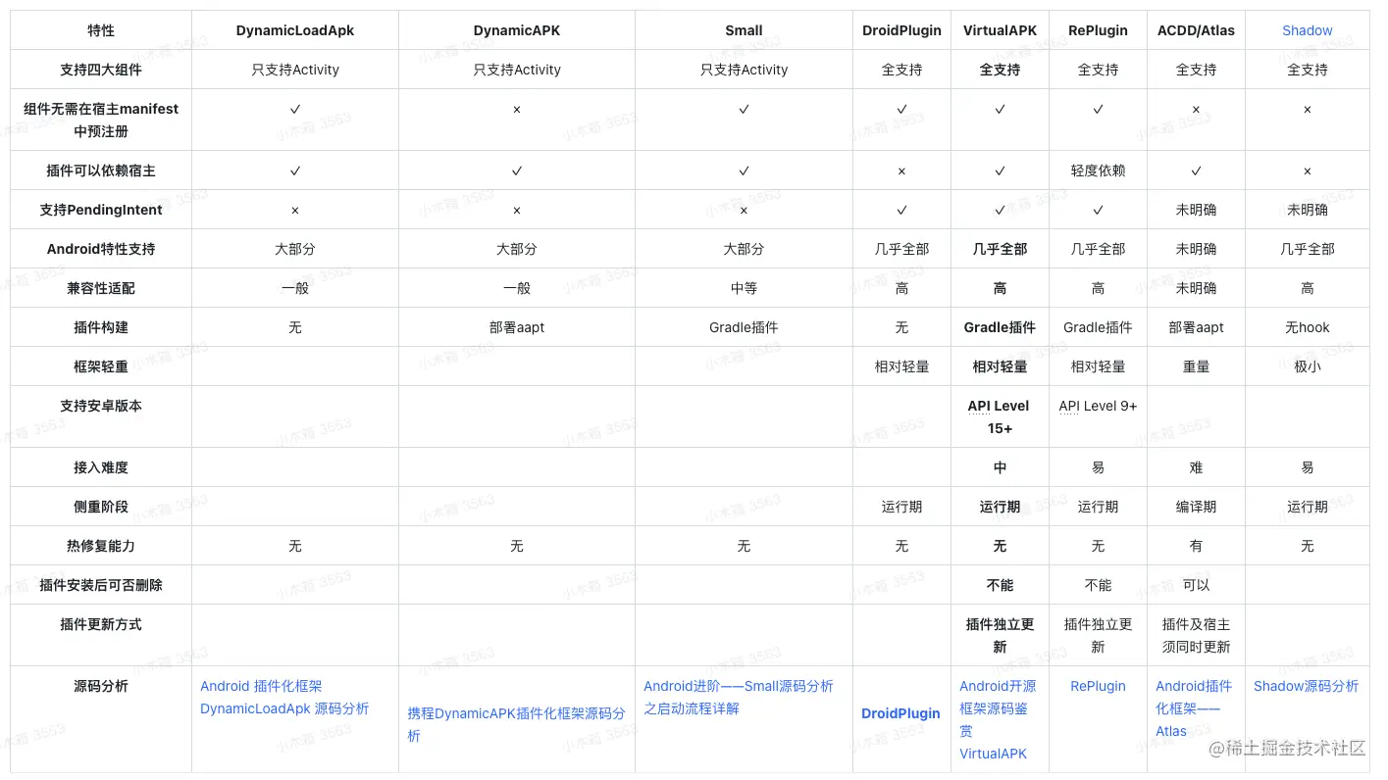Click 一般 cell under DynamicAPK

tap(517, 288)
